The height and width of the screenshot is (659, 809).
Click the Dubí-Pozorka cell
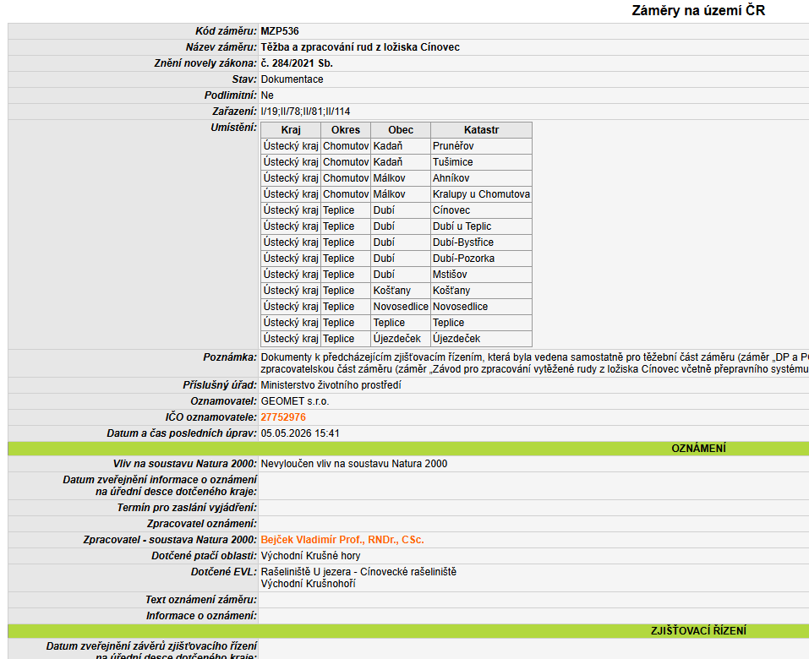tap(481, 258)
